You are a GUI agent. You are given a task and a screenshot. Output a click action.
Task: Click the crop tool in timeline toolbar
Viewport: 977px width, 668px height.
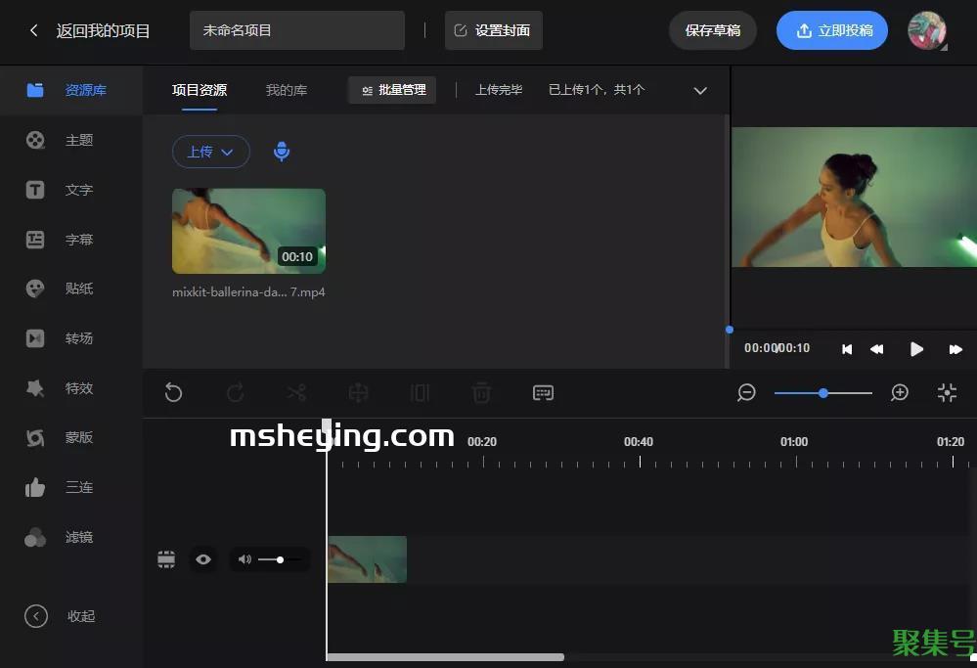pos(358,393)
